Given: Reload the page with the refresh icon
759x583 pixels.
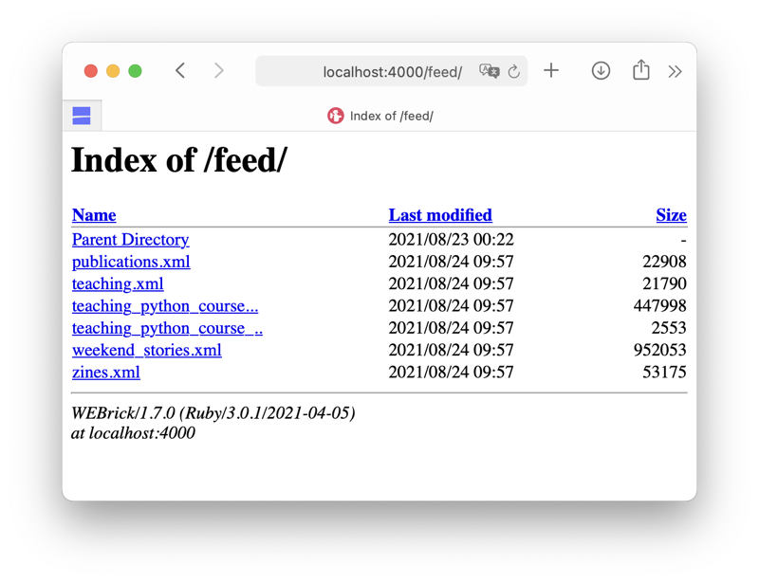Looking at the screenshot, I should click(x=514, y=72).
